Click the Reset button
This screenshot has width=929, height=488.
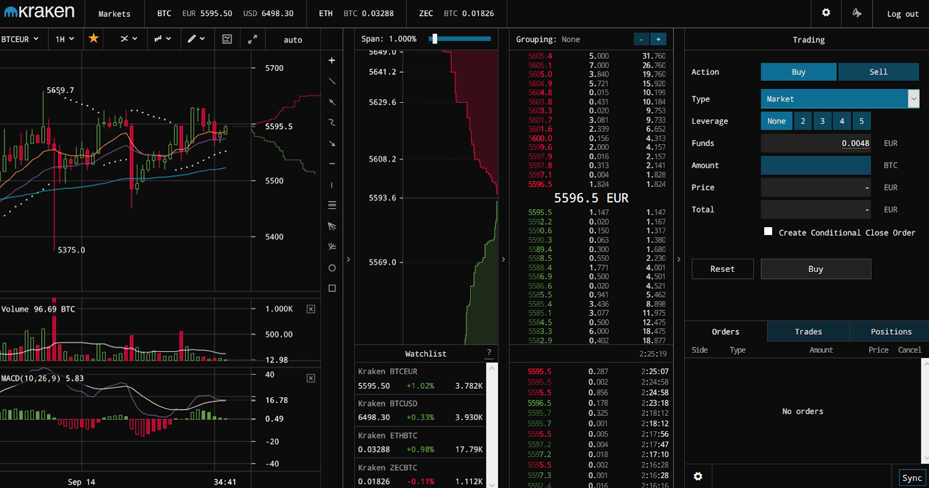coord(722,269)
